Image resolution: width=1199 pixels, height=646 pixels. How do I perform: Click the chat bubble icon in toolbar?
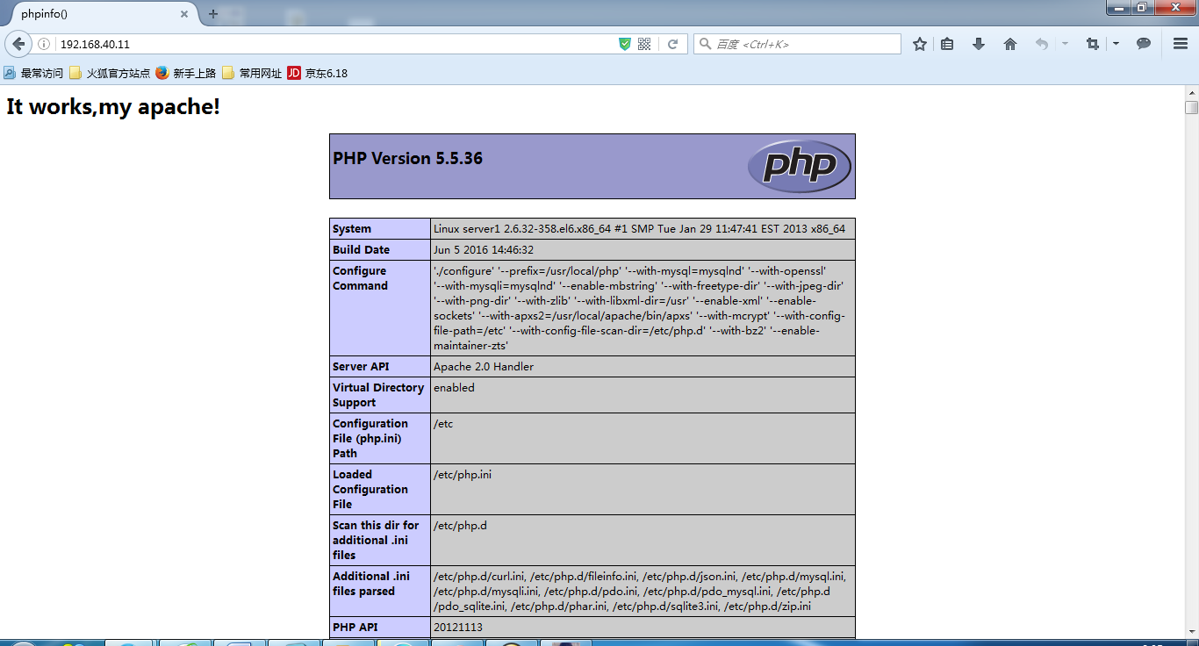point(1144,44)
